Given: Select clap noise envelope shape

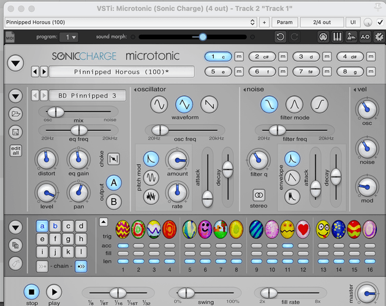Looking at the screenshot, I should [x=292, y=196].
